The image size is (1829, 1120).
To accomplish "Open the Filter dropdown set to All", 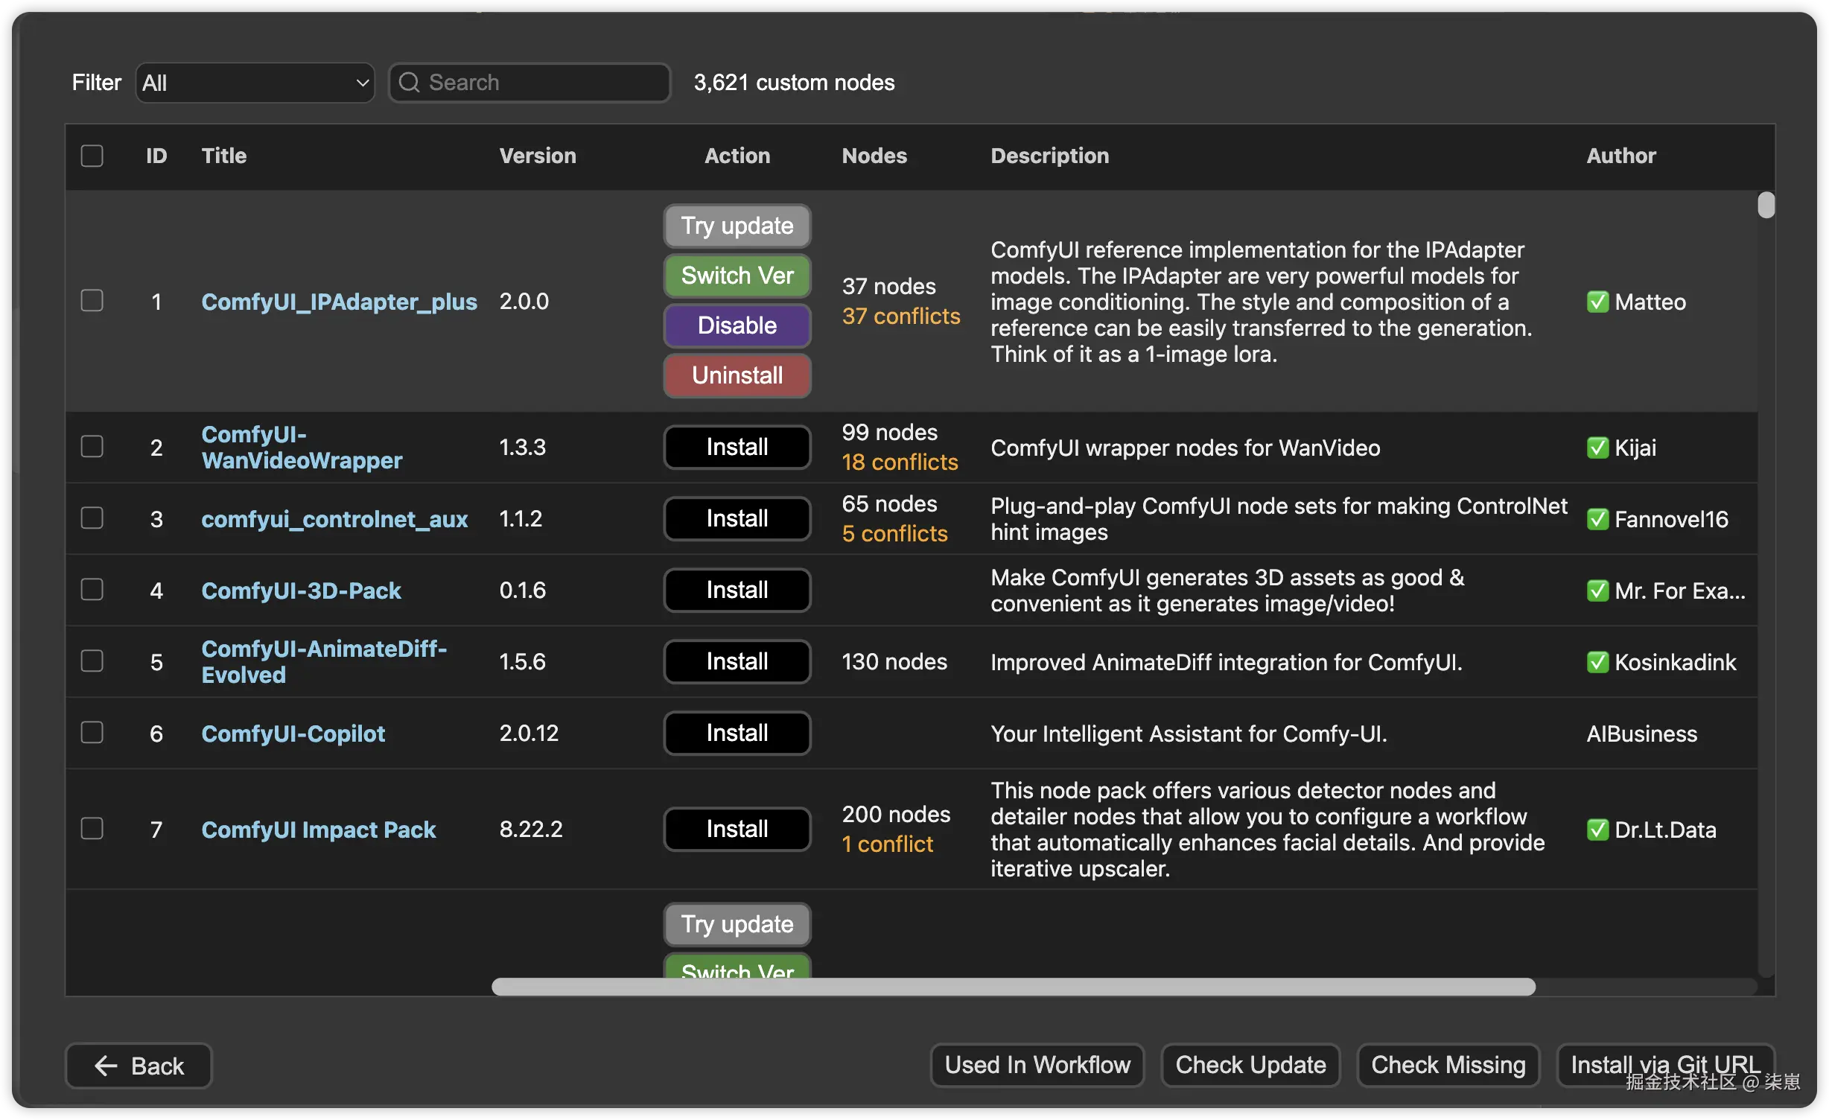I will [x=255, y=83].
